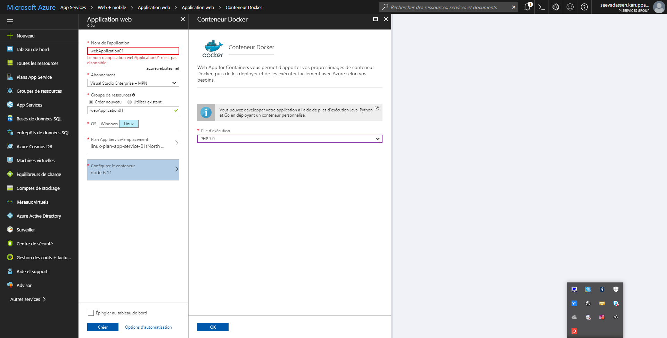Maximize the Conteneur Docker blade
Image resolution: width=667 pixels, height=338 pixels.
click(x=376, y=19)
